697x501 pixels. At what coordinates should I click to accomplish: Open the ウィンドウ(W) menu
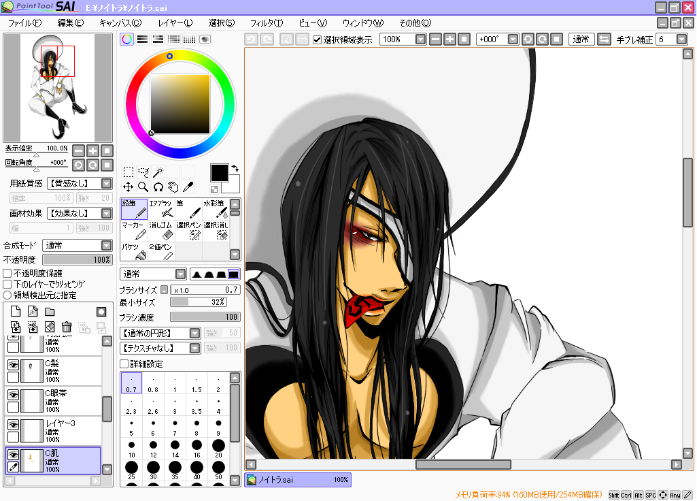pyautogui.click(x=362, y=22)
